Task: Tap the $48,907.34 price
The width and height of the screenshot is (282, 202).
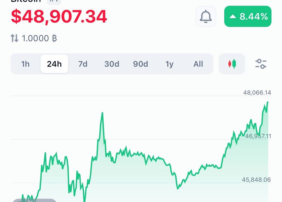Action: 59,16
